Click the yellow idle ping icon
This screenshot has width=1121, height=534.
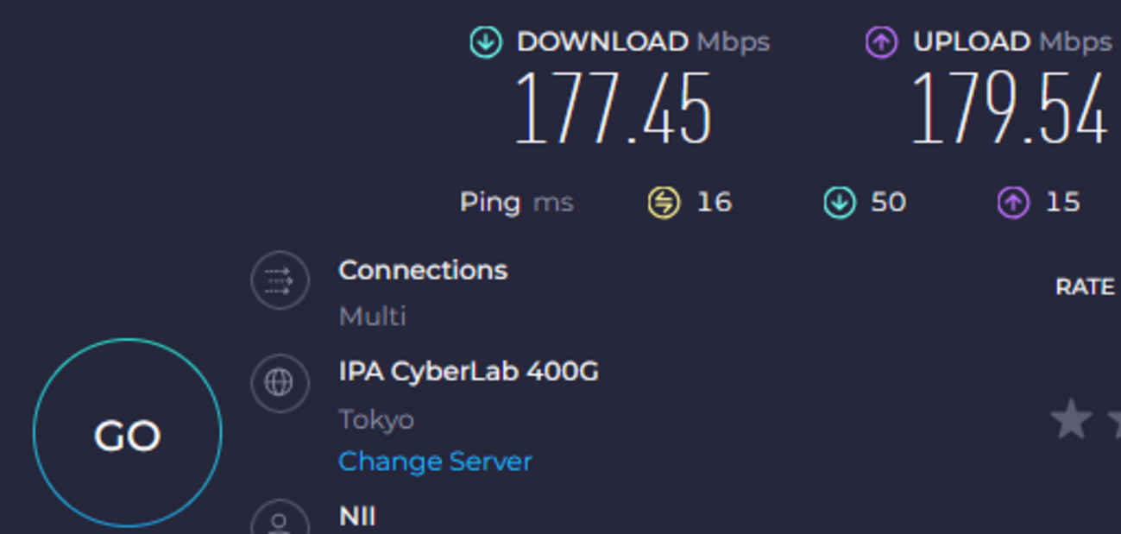point(664,203)
